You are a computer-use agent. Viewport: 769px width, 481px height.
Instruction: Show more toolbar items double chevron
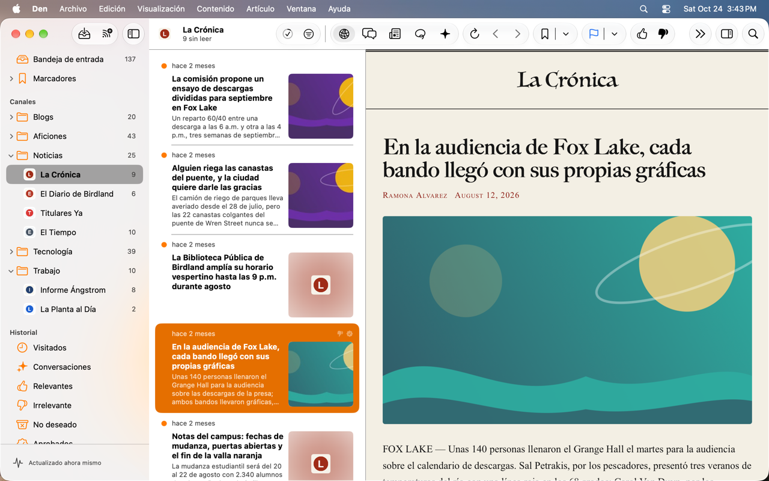coord(700,34)
